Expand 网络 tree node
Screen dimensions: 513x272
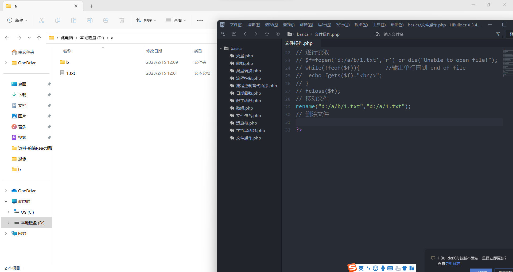(x=6, y=233)
